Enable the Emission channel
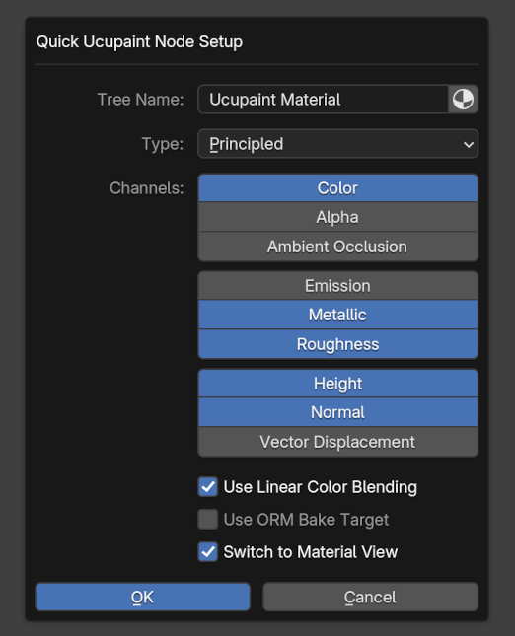 tap(337, 286)
